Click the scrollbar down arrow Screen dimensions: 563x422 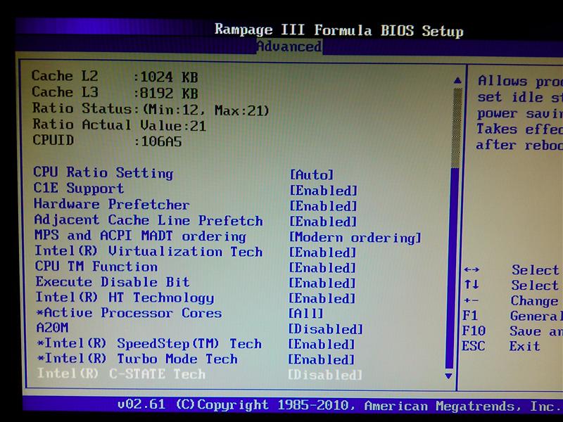448,376
